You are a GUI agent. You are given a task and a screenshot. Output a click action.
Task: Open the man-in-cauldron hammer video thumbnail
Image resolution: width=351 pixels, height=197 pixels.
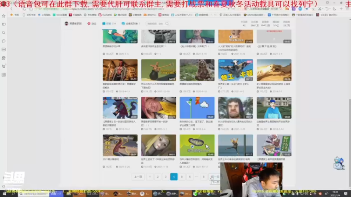point(158,70)
